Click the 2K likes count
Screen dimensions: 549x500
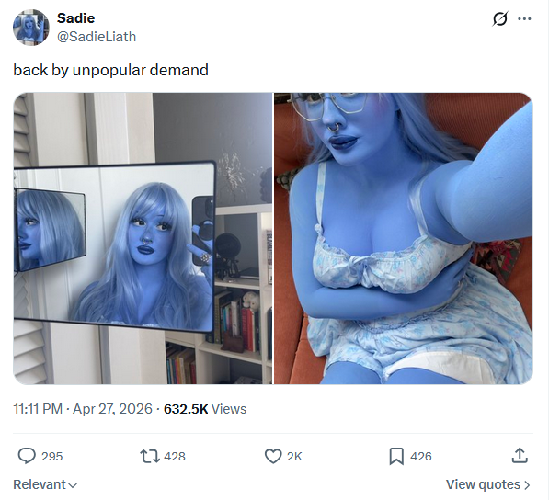click(x=294, y=456)
